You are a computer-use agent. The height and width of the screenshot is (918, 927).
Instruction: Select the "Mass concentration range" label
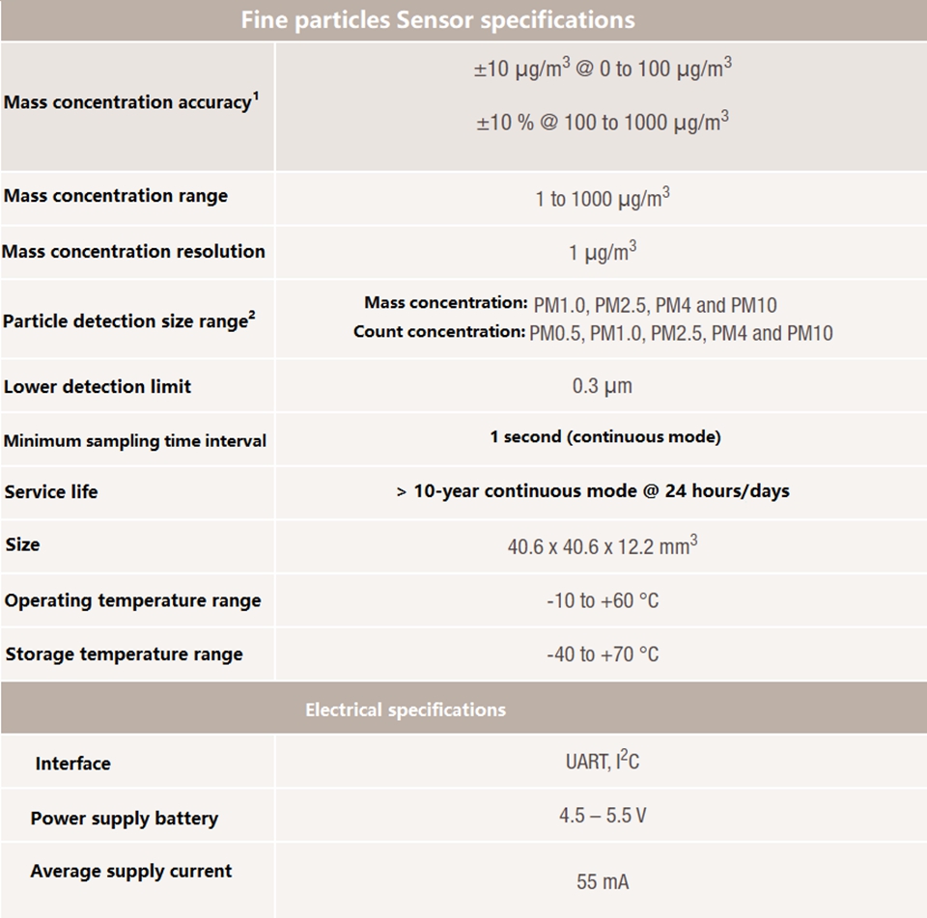pyautogui.click(x=116, y=196)
